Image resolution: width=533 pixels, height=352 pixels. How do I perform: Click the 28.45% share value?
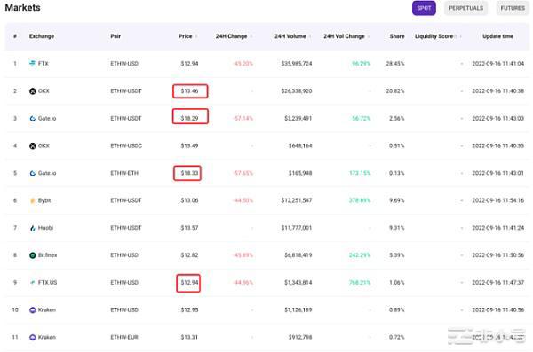tap(395, 64)
